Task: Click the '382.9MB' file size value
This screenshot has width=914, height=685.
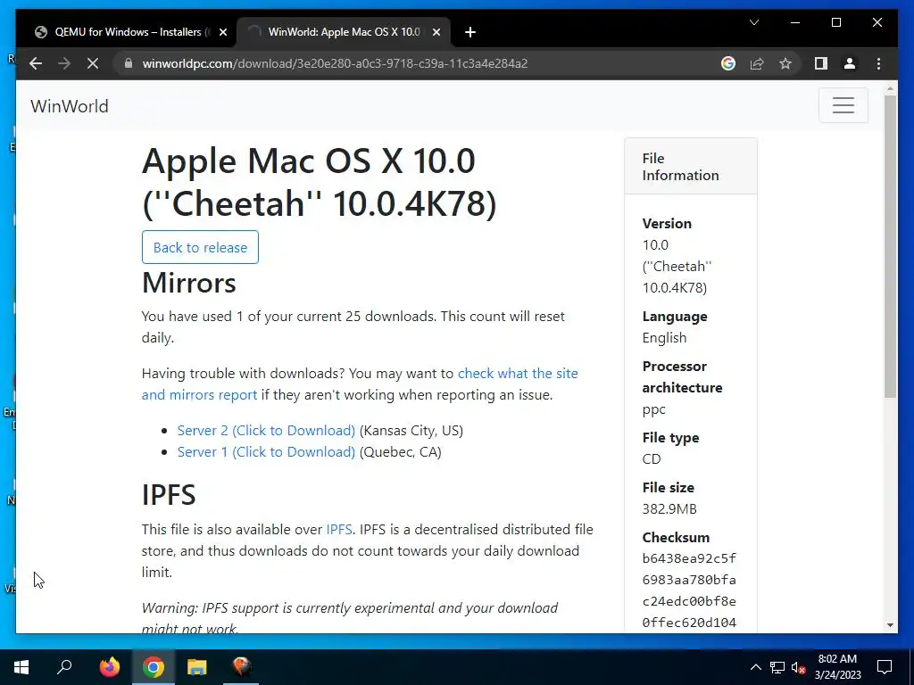Action: [669, 509]
